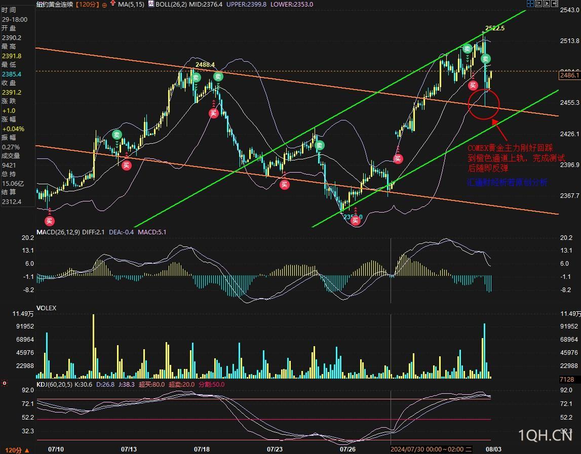Click the BOLL indicator chart icon
Viewport: 581px width, 454px height.
click(151, 4)
